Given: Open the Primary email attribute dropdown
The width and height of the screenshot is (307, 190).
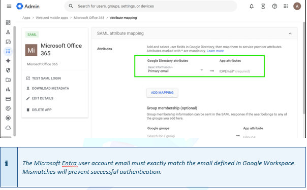Looking at the screenshot, I should click(176, 69).
